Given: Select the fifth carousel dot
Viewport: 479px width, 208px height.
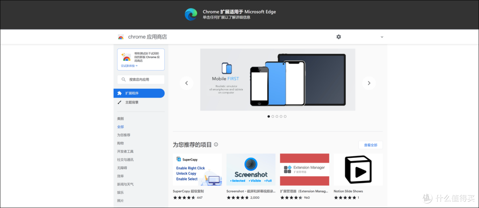Looking at the screenshot, I should coord(285,116).
